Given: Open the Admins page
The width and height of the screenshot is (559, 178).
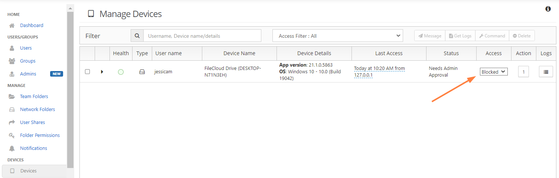Looking at the screenshot, I should (28, 74).
